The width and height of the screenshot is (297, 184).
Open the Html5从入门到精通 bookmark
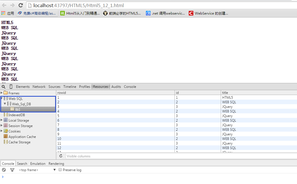click(80, 13)
